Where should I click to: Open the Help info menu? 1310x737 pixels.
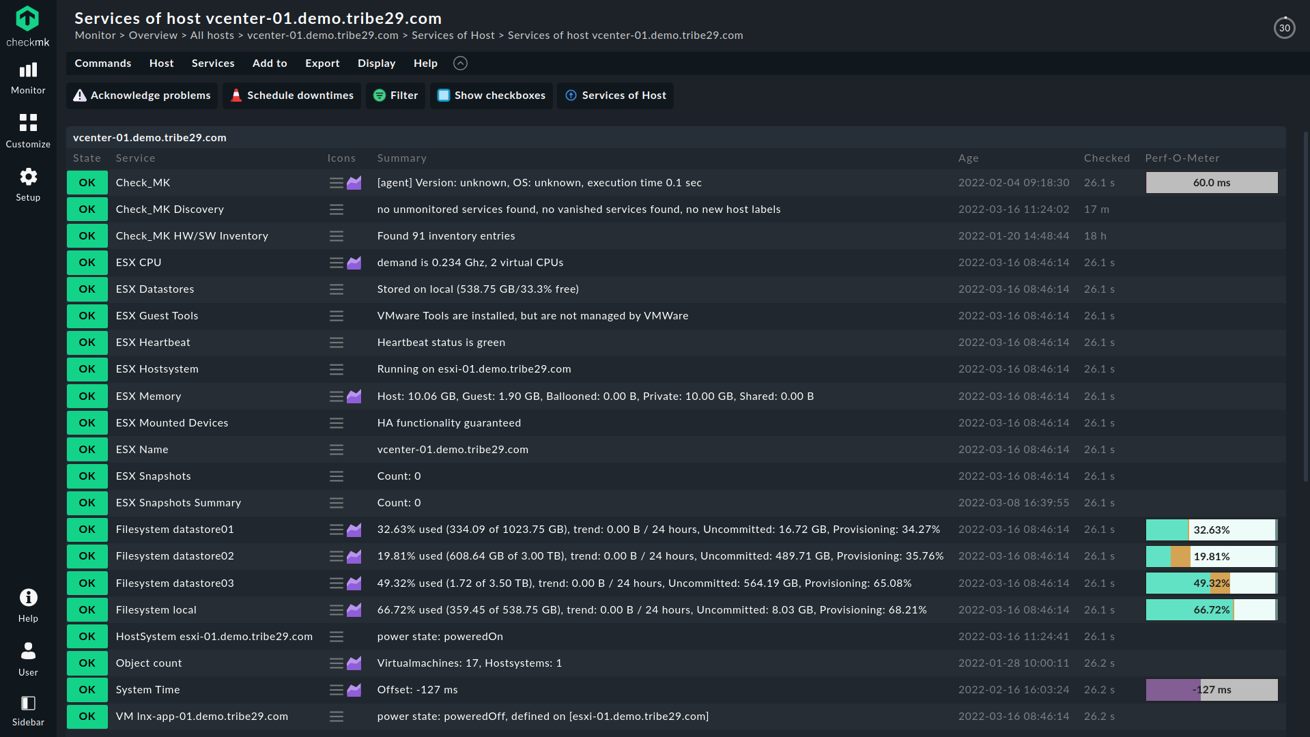click(x=28, y=605)
